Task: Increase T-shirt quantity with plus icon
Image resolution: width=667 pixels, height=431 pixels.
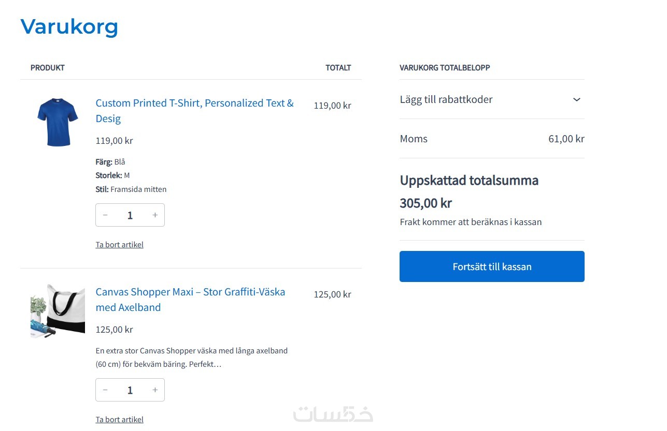Action: (155, 215)
